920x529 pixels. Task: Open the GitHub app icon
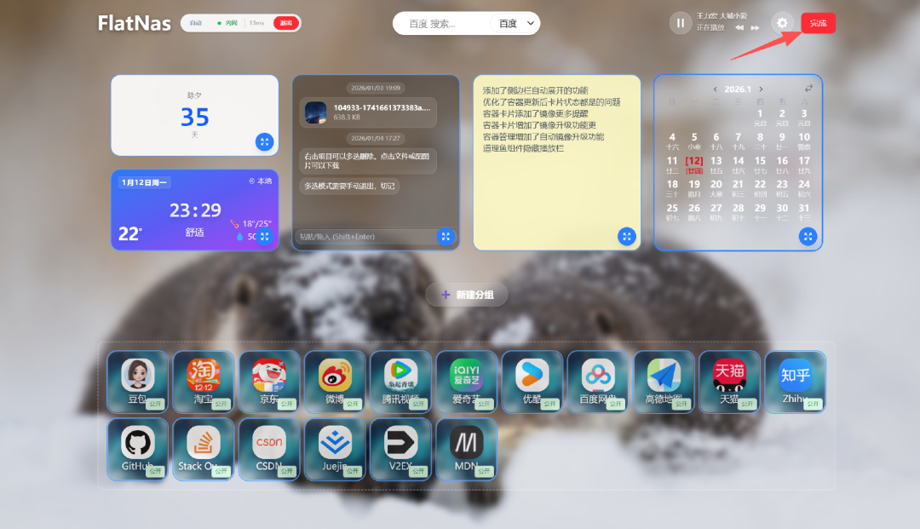(137, 449)
